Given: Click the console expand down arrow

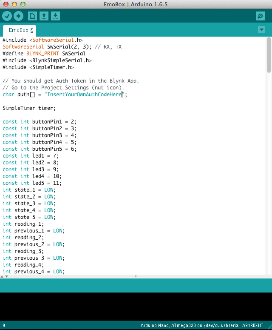Looking at the screenshot, I should click(6, 276).
